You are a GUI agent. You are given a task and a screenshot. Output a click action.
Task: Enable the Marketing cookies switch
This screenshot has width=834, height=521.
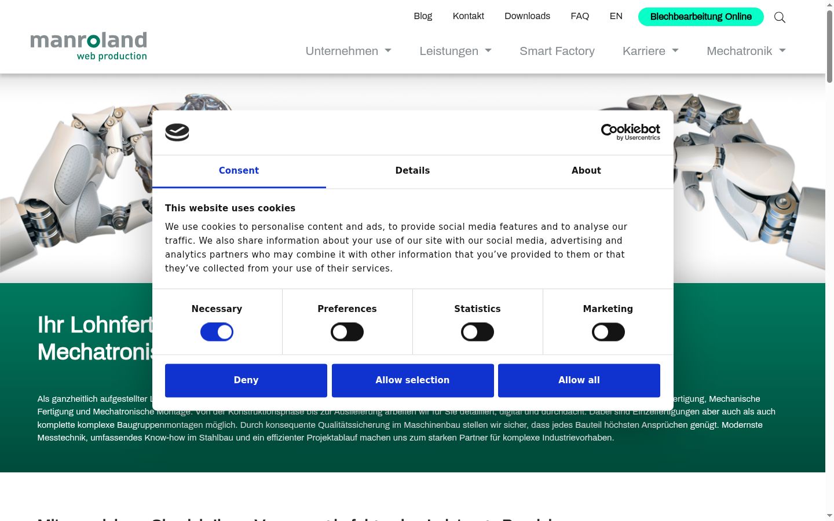click(x=608, y=332)
